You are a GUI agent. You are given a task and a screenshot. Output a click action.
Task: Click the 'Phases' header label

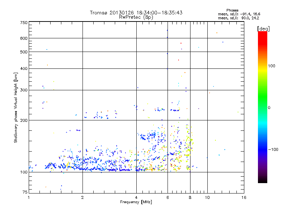point(232,10)
